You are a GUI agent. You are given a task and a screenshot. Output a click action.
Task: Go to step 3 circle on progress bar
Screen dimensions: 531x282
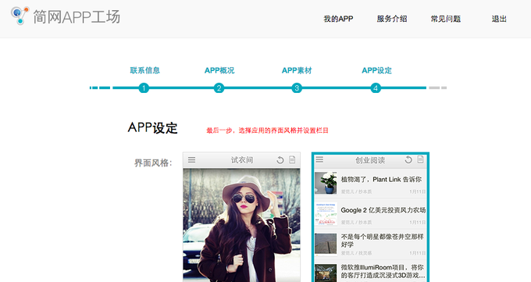point(297,88)
